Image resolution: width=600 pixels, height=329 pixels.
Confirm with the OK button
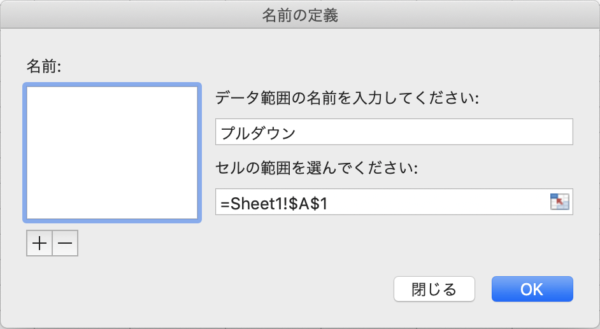(532, 289)
